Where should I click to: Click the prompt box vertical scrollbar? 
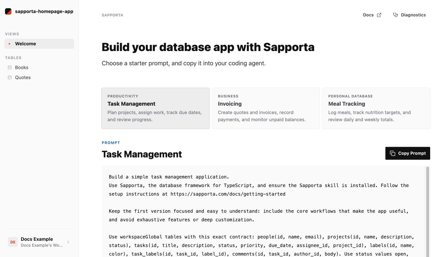[427, 211]
